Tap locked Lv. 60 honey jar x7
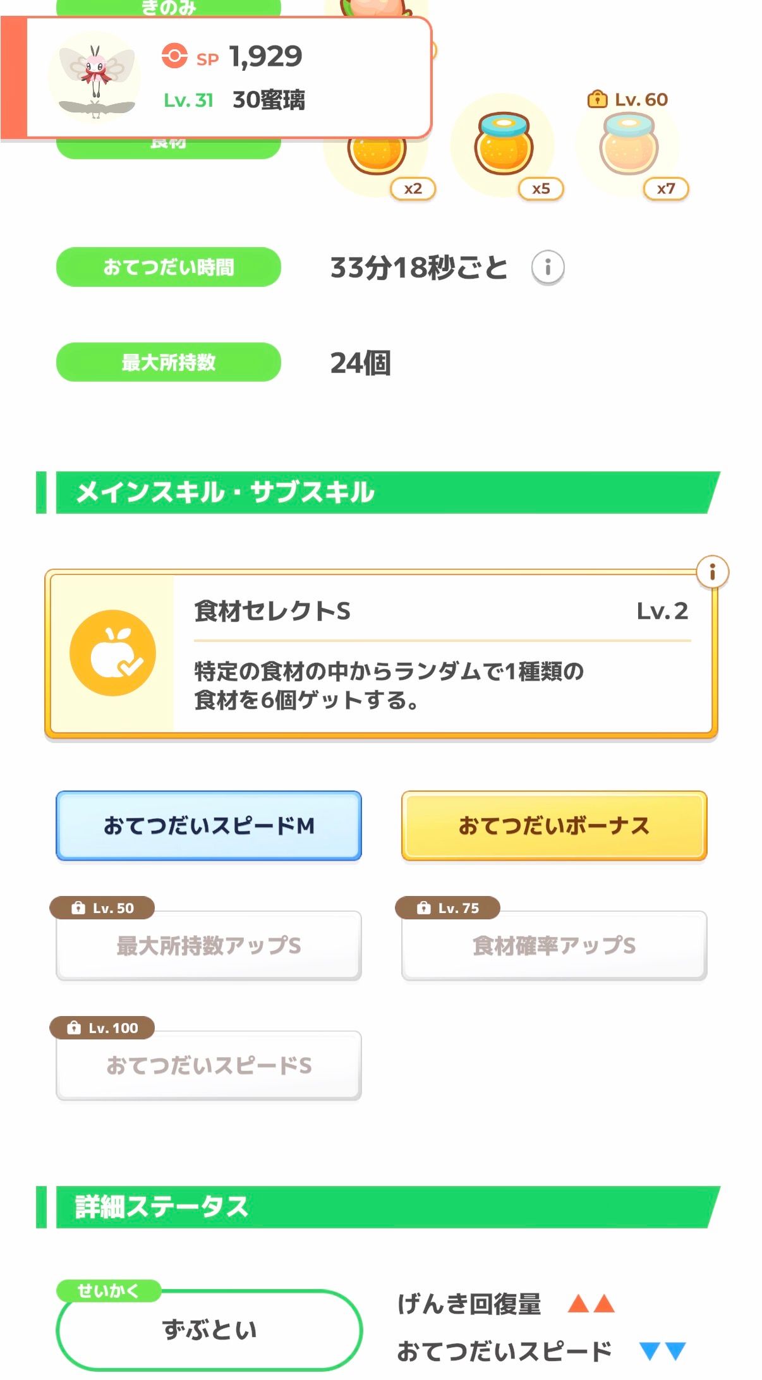Screen dimensions: 762x1380 click(629, 144)
